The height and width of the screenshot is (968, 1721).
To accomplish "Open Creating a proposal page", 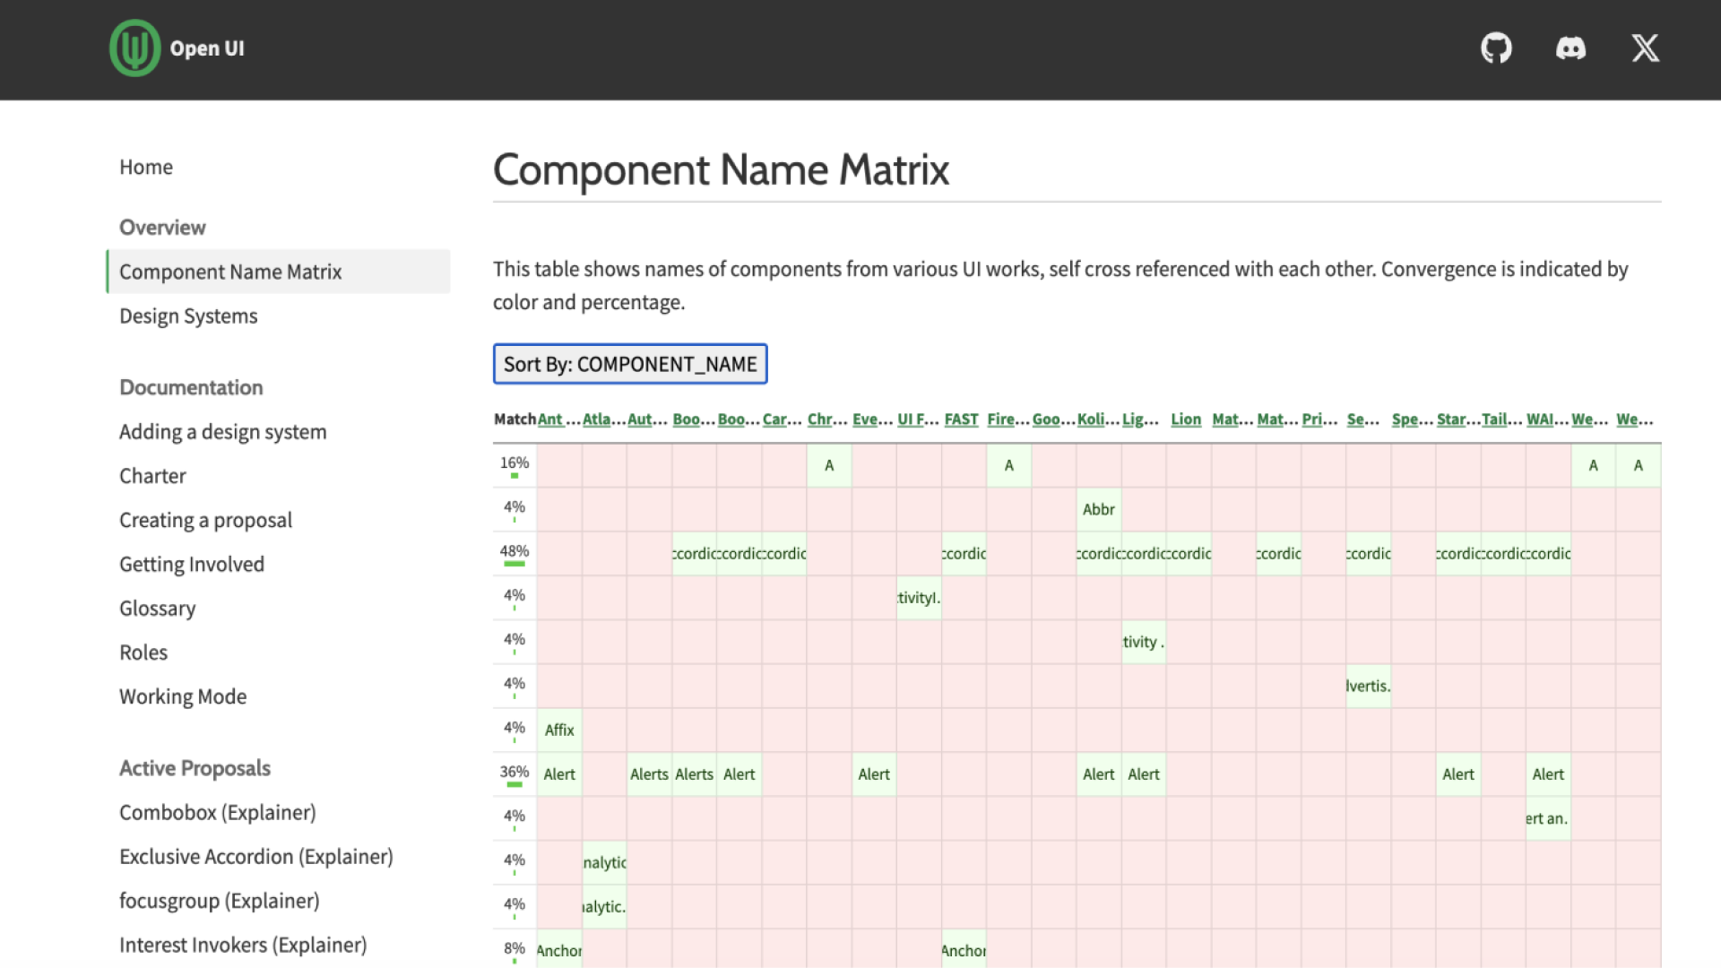I will pyautogui.click(x=205, y=520).
